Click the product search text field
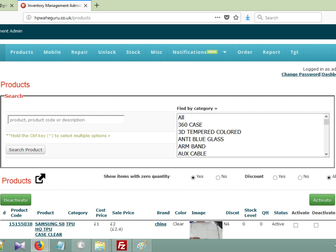This screenshot has height=252, width=336. point(66,120)
